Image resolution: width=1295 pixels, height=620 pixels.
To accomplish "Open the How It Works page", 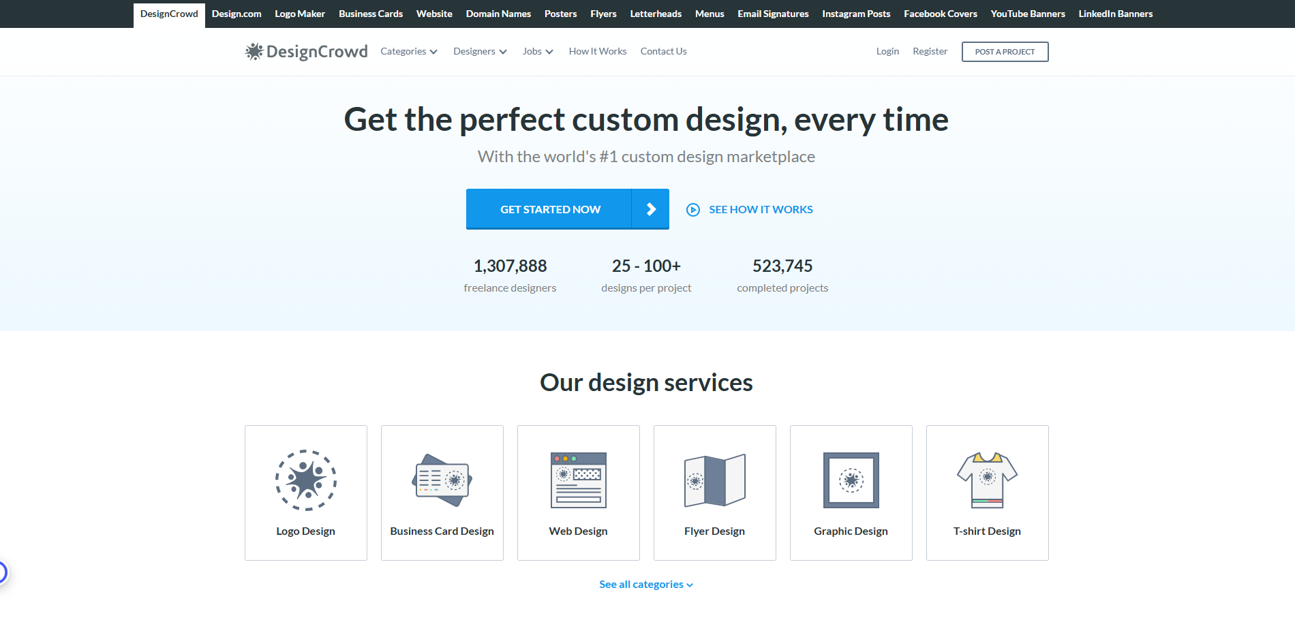I will pyautogui.click(x=597, y=51).
